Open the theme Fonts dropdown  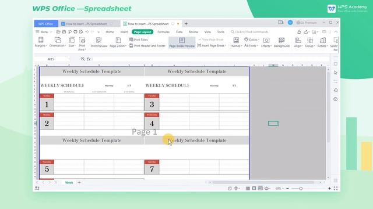[x=251, y=46]
